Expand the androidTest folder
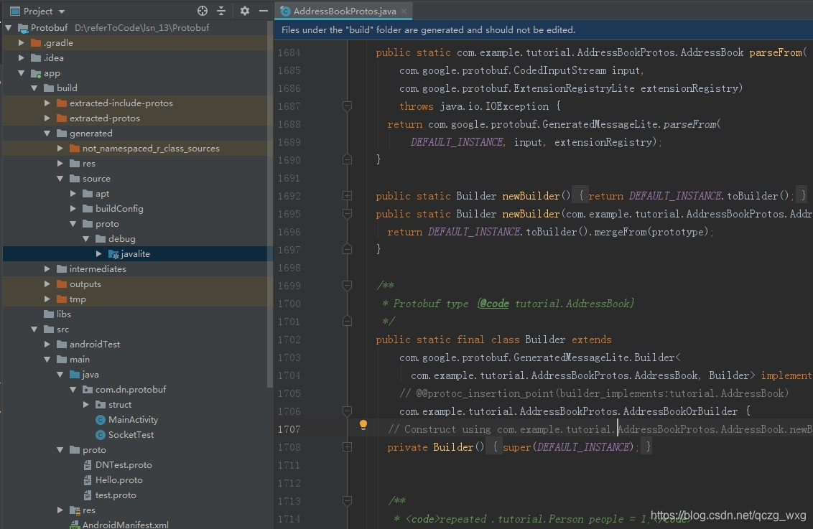The height and width of the screenshot is (529, 813). point(47,344)
